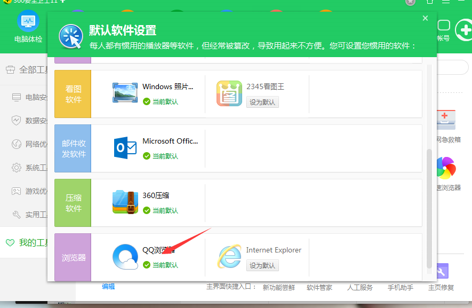Select the 压缩软件 category label
Image resolution: width=472 pixels, height=308 pixels.
pos(73,202)
